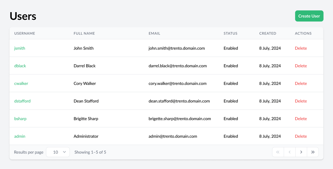Click the created date in bsharp row
This screenshot has height=169, width=333.
(270, 119)
